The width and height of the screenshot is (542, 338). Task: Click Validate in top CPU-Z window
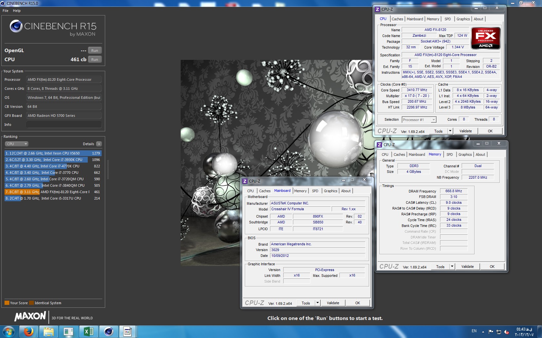click(x=466, y=131)
